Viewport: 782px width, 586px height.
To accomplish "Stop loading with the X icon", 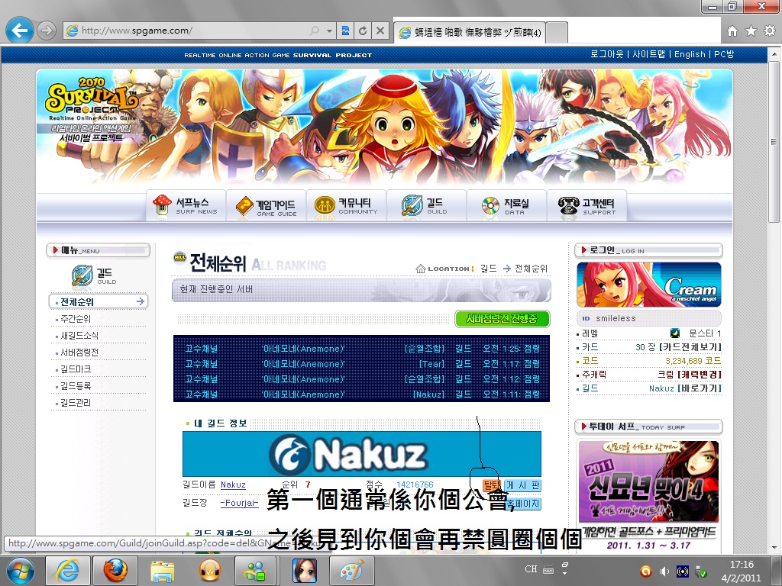I will (380, 31).
